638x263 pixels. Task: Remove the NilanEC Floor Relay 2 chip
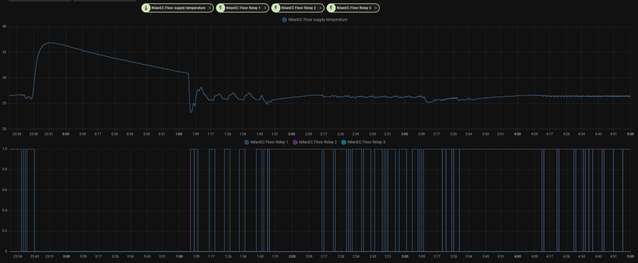[320, 8]
